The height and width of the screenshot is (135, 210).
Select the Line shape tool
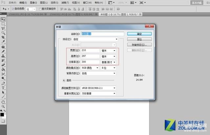3,97
